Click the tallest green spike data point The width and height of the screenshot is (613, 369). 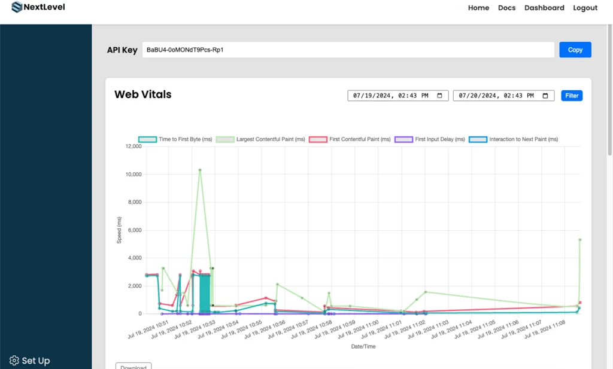tap(201, 170)
